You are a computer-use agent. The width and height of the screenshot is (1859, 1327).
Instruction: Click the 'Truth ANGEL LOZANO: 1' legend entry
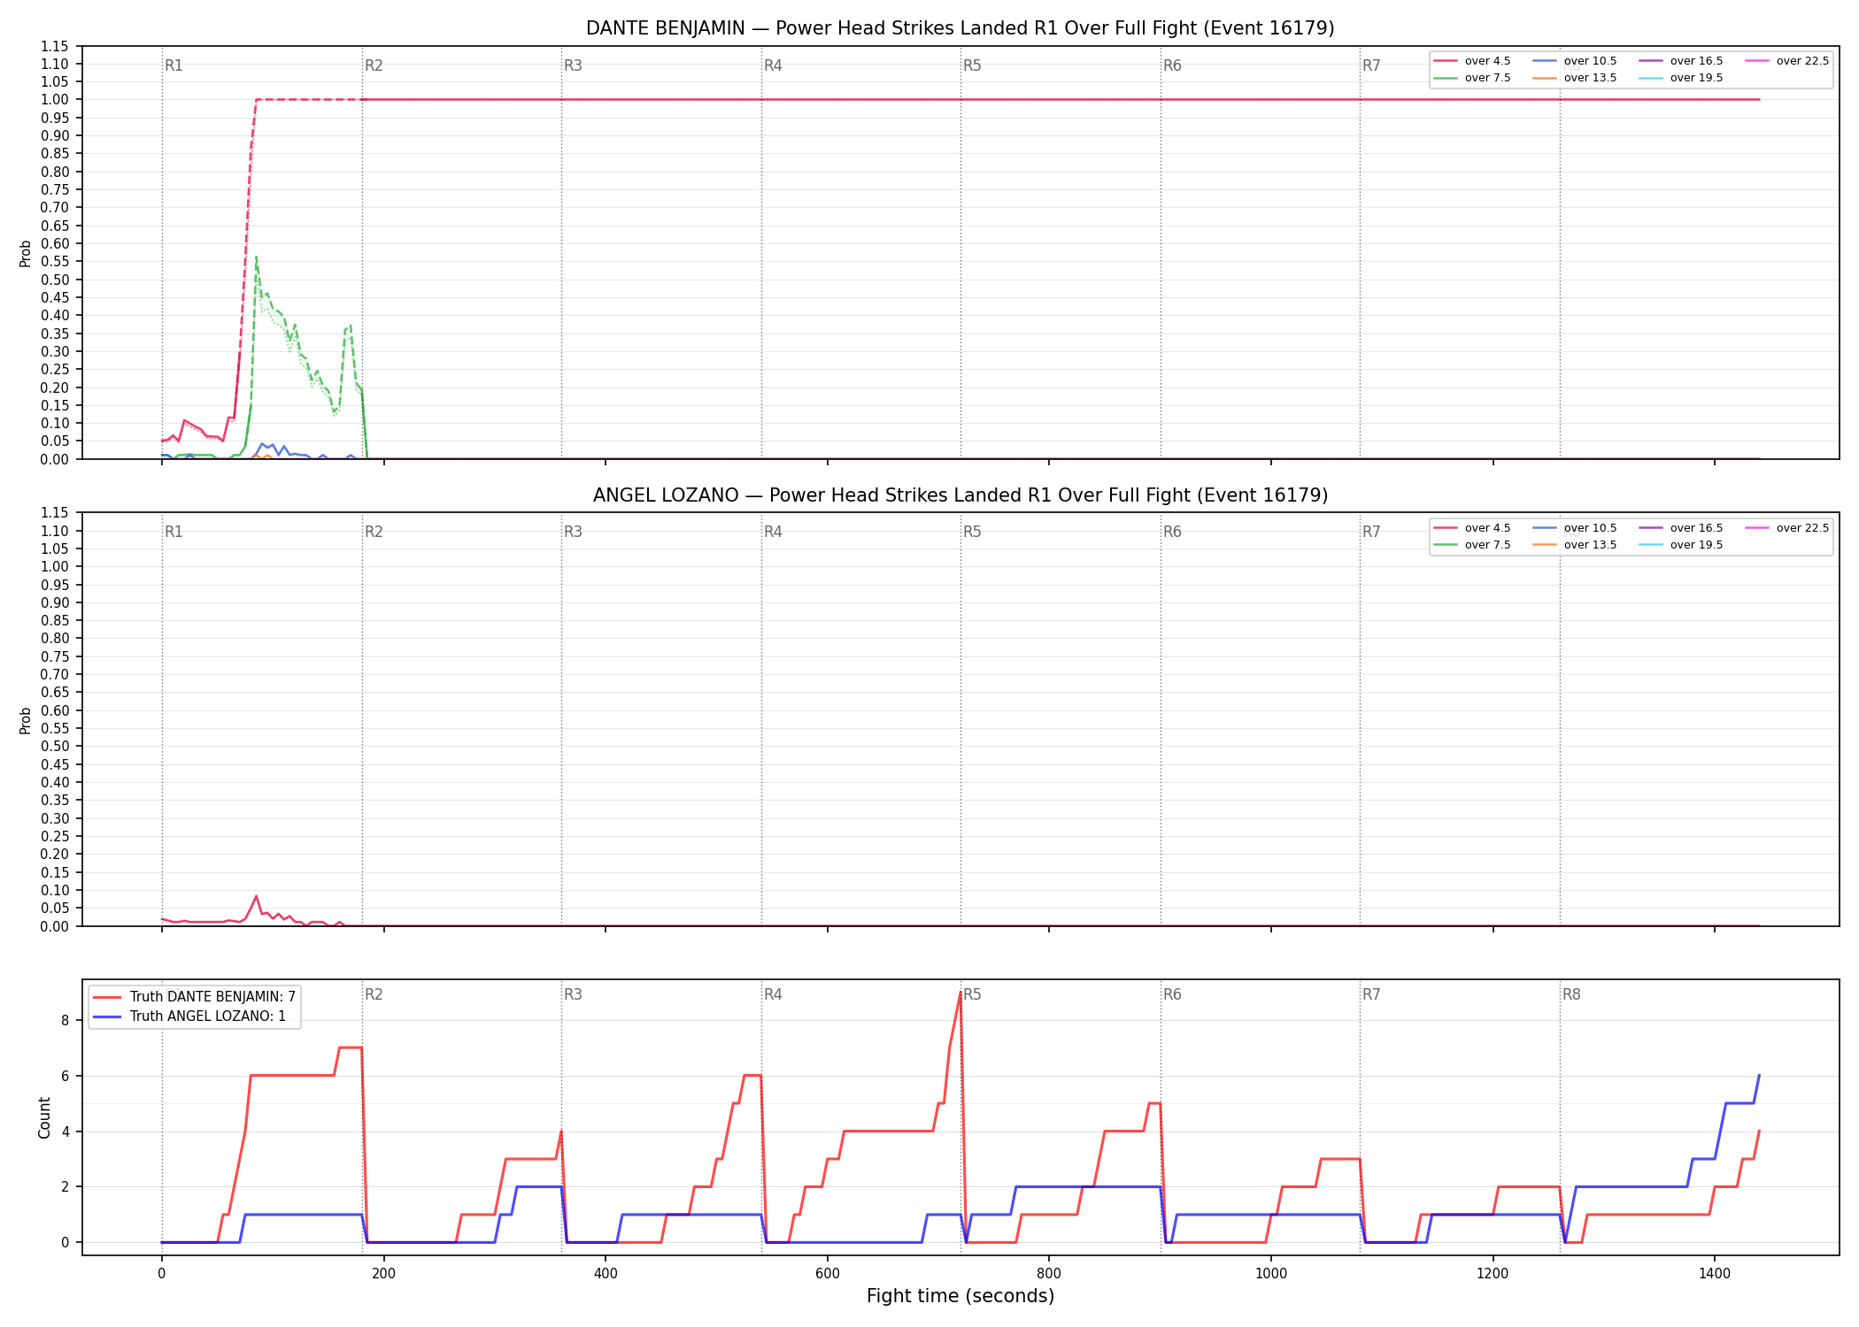coord(189,1016)
